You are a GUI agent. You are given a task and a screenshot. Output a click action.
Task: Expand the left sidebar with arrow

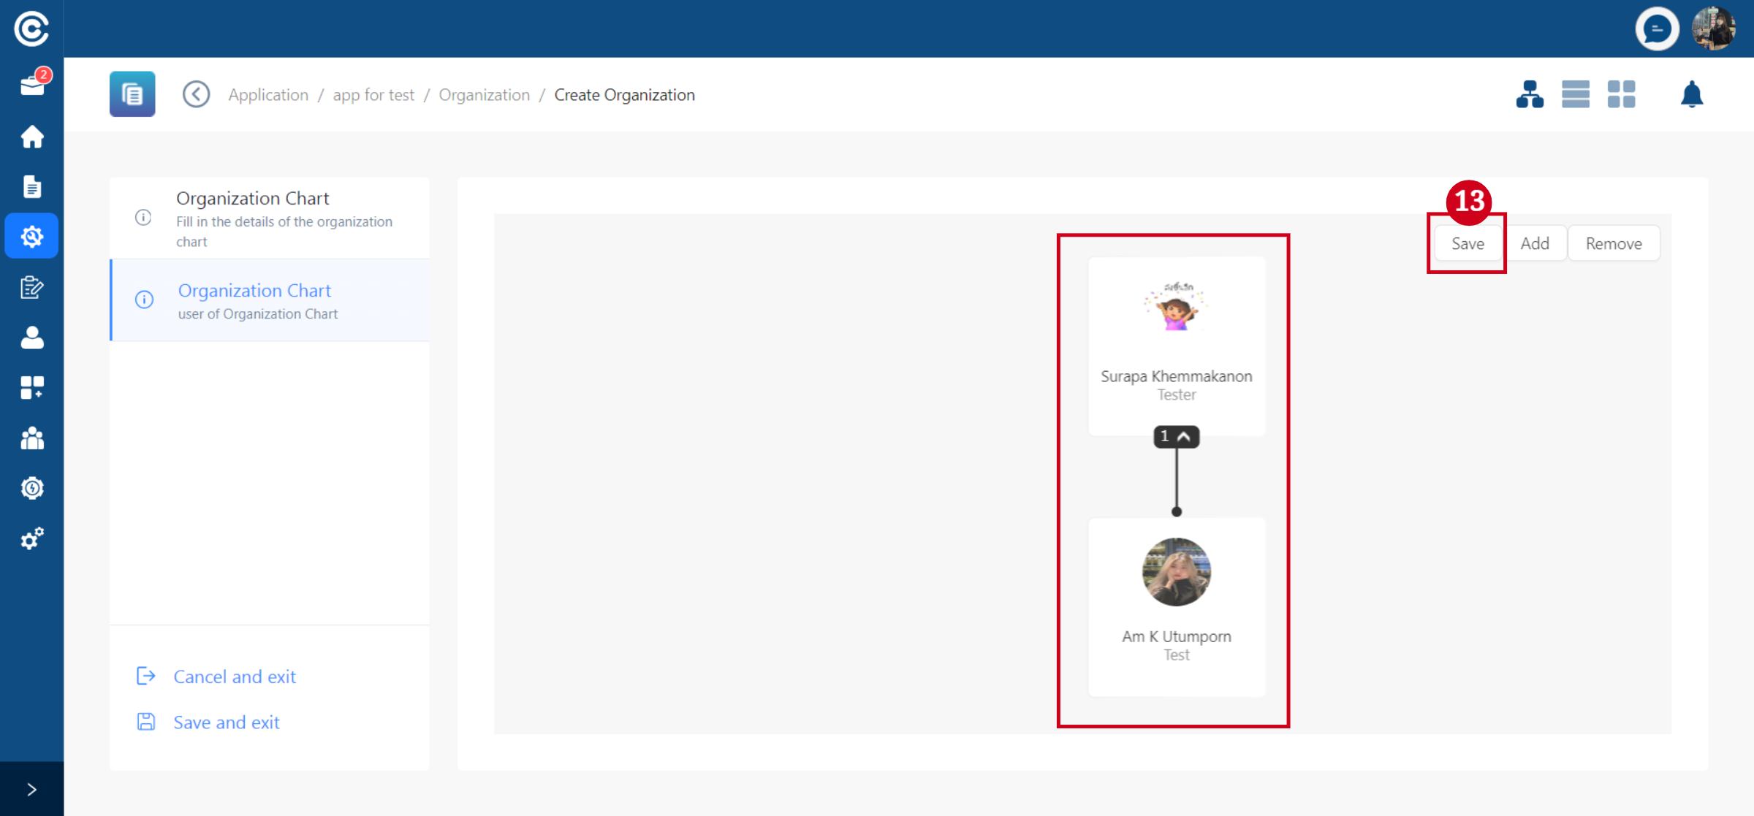tap(32, 789)
